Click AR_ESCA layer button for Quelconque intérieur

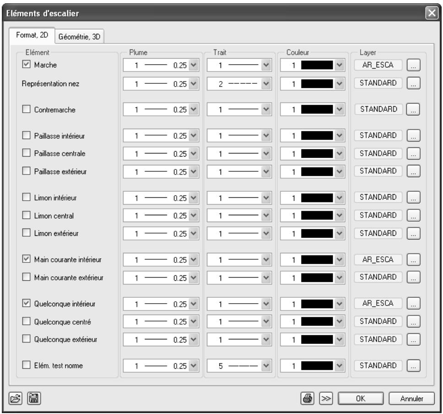click(x=378, y=303)
